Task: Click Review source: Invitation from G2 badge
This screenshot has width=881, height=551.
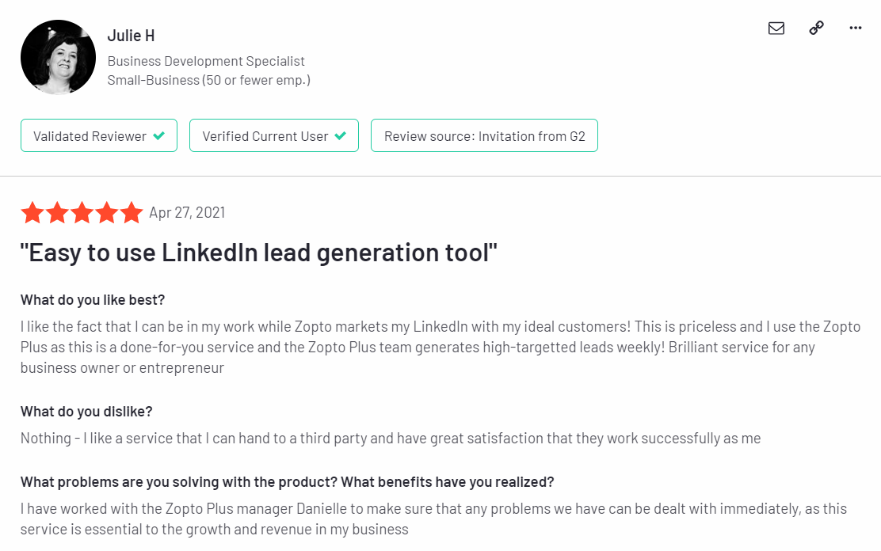Action: click(484, 135)
